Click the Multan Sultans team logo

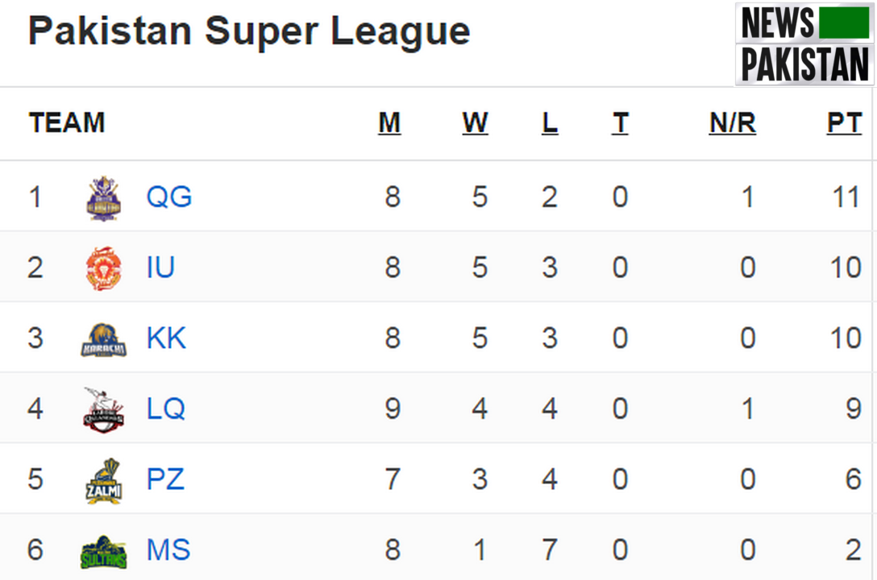click(103, 551)
